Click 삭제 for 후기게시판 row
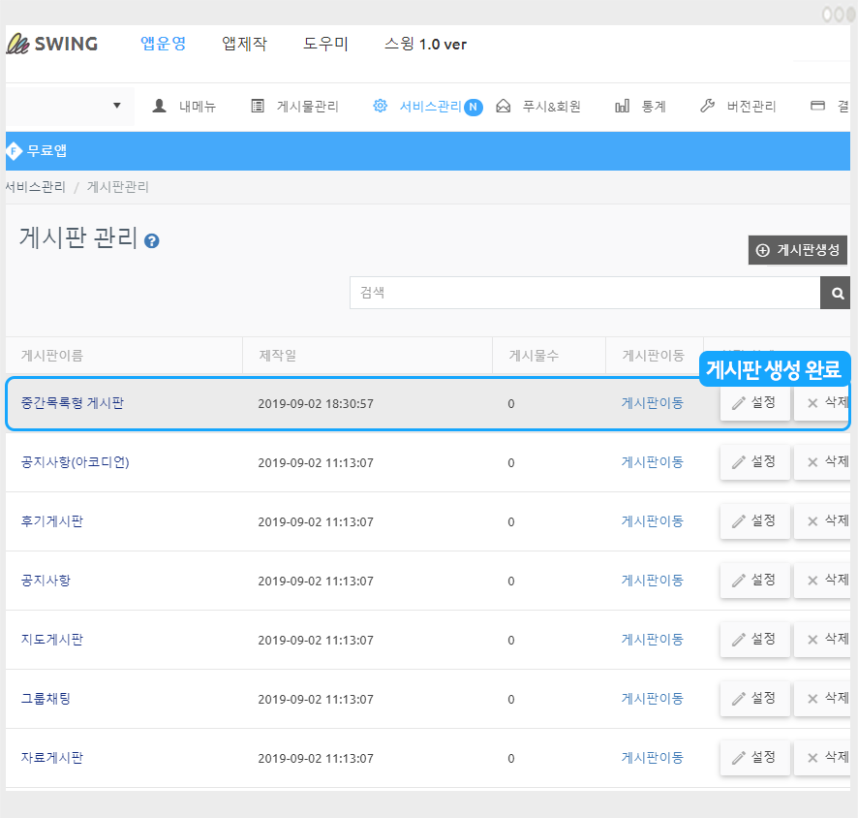 (822, 521)
